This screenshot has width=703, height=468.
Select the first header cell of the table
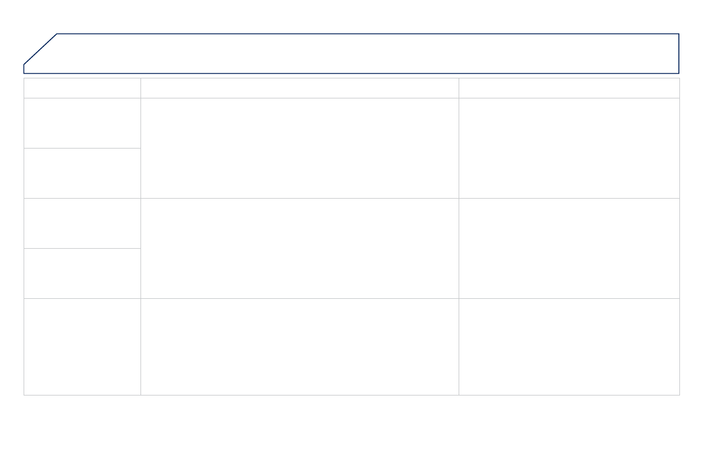pos(82,88)
